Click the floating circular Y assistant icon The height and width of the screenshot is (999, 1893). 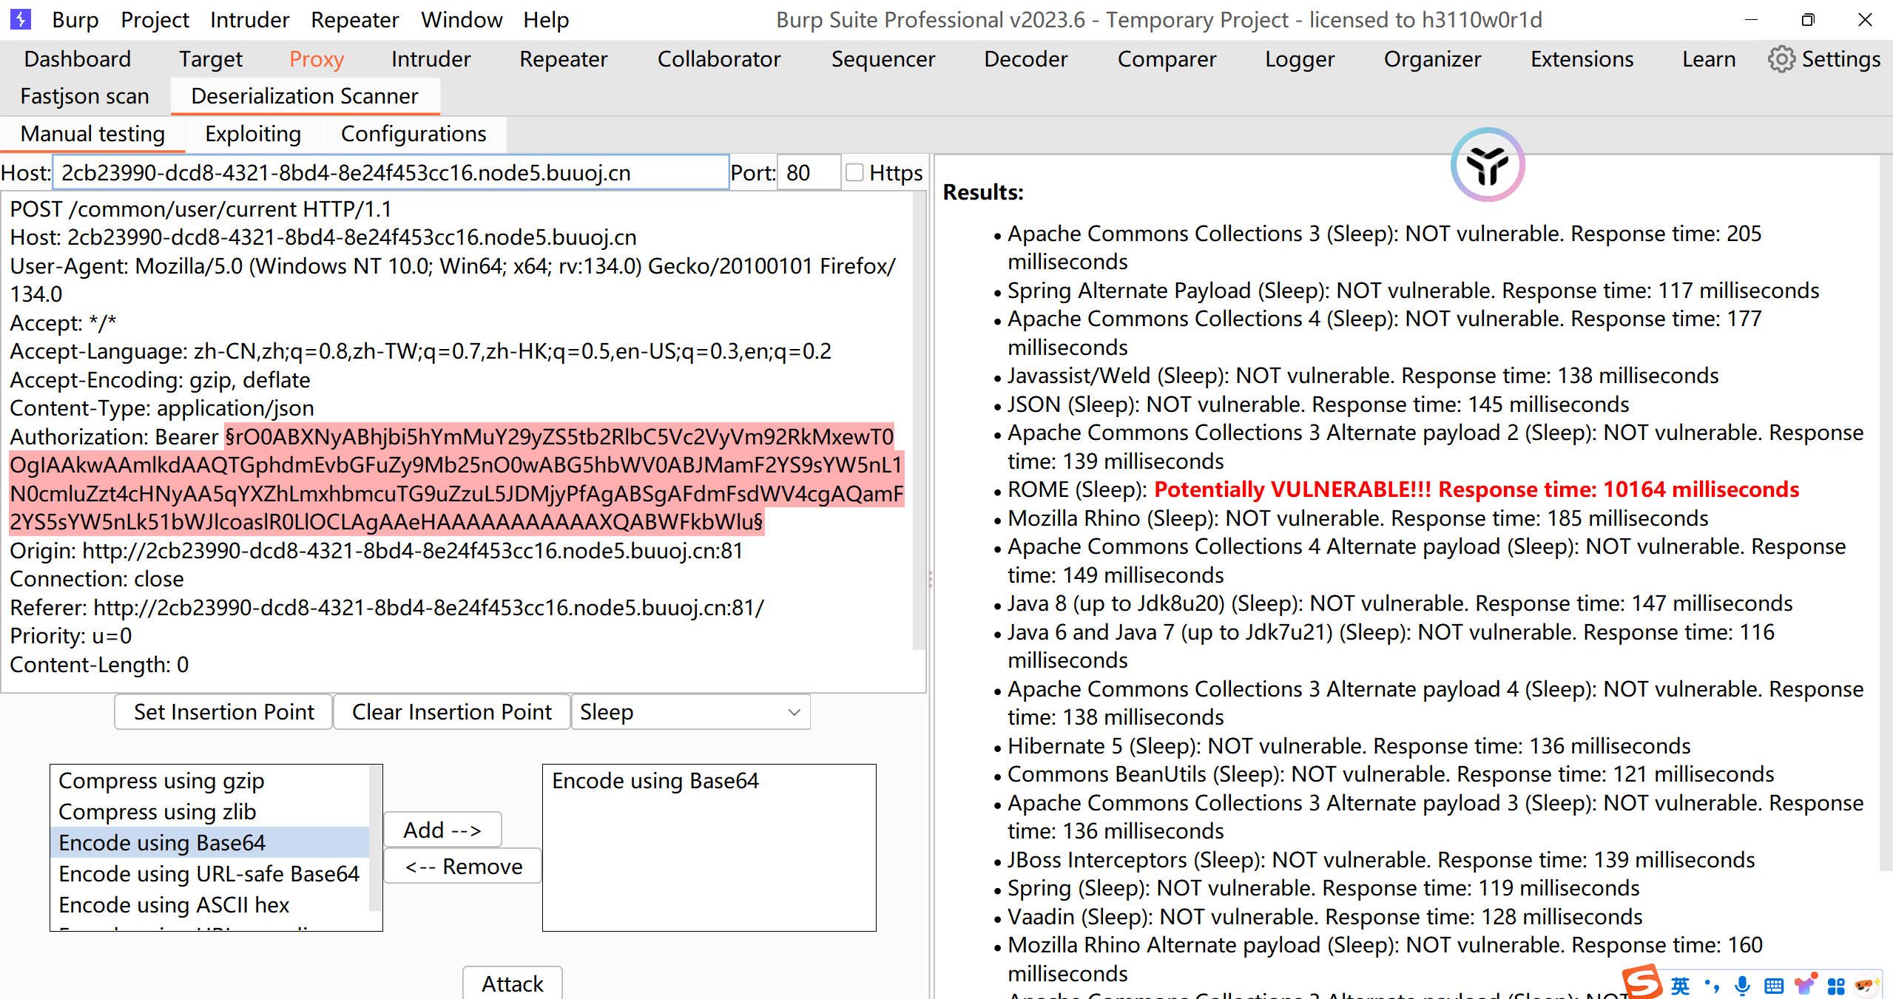(x=1487, y=165)
